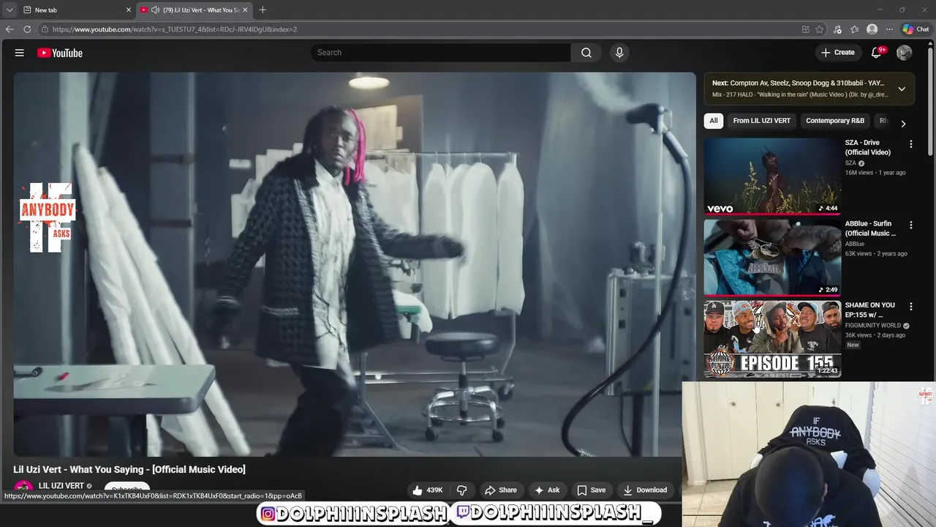This screenshot has width=936, height=527.
Task: Mute the tab via speaker icon
Action: pyautogui.click(x=156, y=10)
